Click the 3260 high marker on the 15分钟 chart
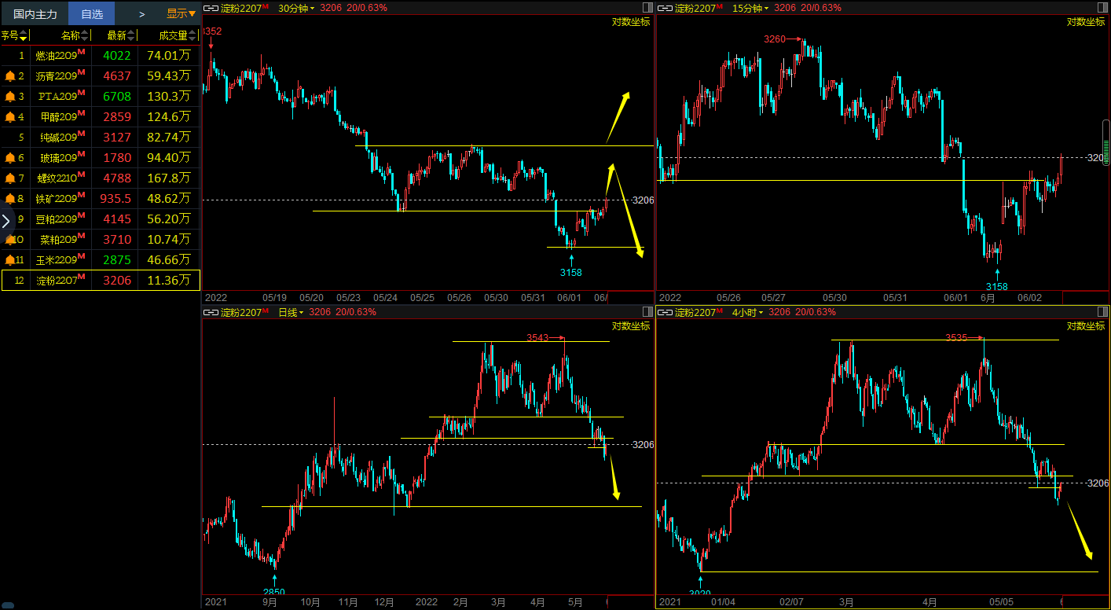The width and height of the screenshot is (1111, 610). pos(775,39)
